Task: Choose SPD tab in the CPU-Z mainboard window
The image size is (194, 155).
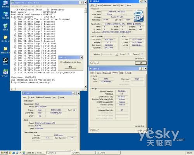Action: (x=55, y=98)
